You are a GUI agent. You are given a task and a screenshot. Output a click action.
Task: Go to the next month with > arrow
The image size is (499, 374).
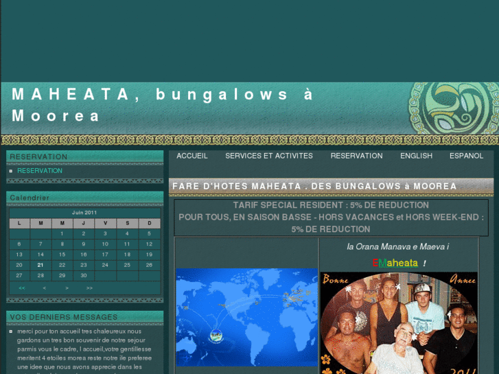pyautogui.click(x=67, y=288)
